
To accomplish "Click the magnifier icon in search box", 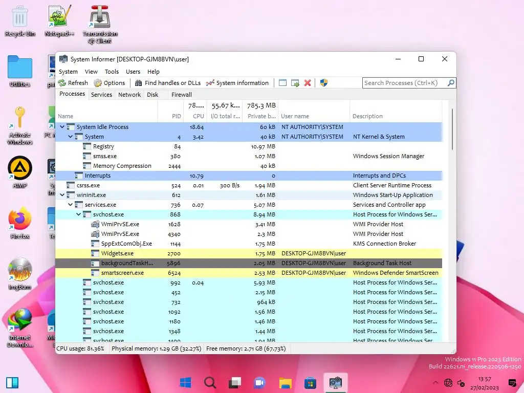I will pos(451,83).
